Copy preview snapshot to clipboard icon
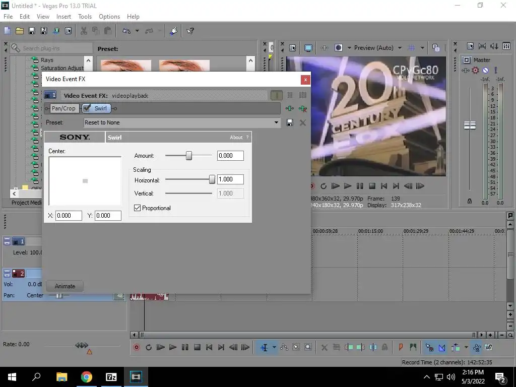 click(436, 48)
